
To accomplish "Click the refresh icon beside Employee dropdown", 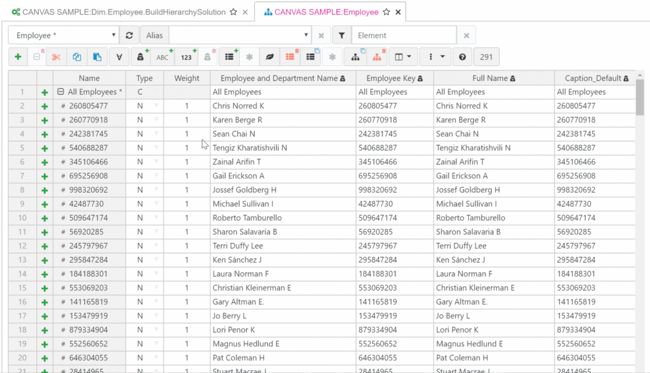I will pyautogui.click(x=129, y=36).
